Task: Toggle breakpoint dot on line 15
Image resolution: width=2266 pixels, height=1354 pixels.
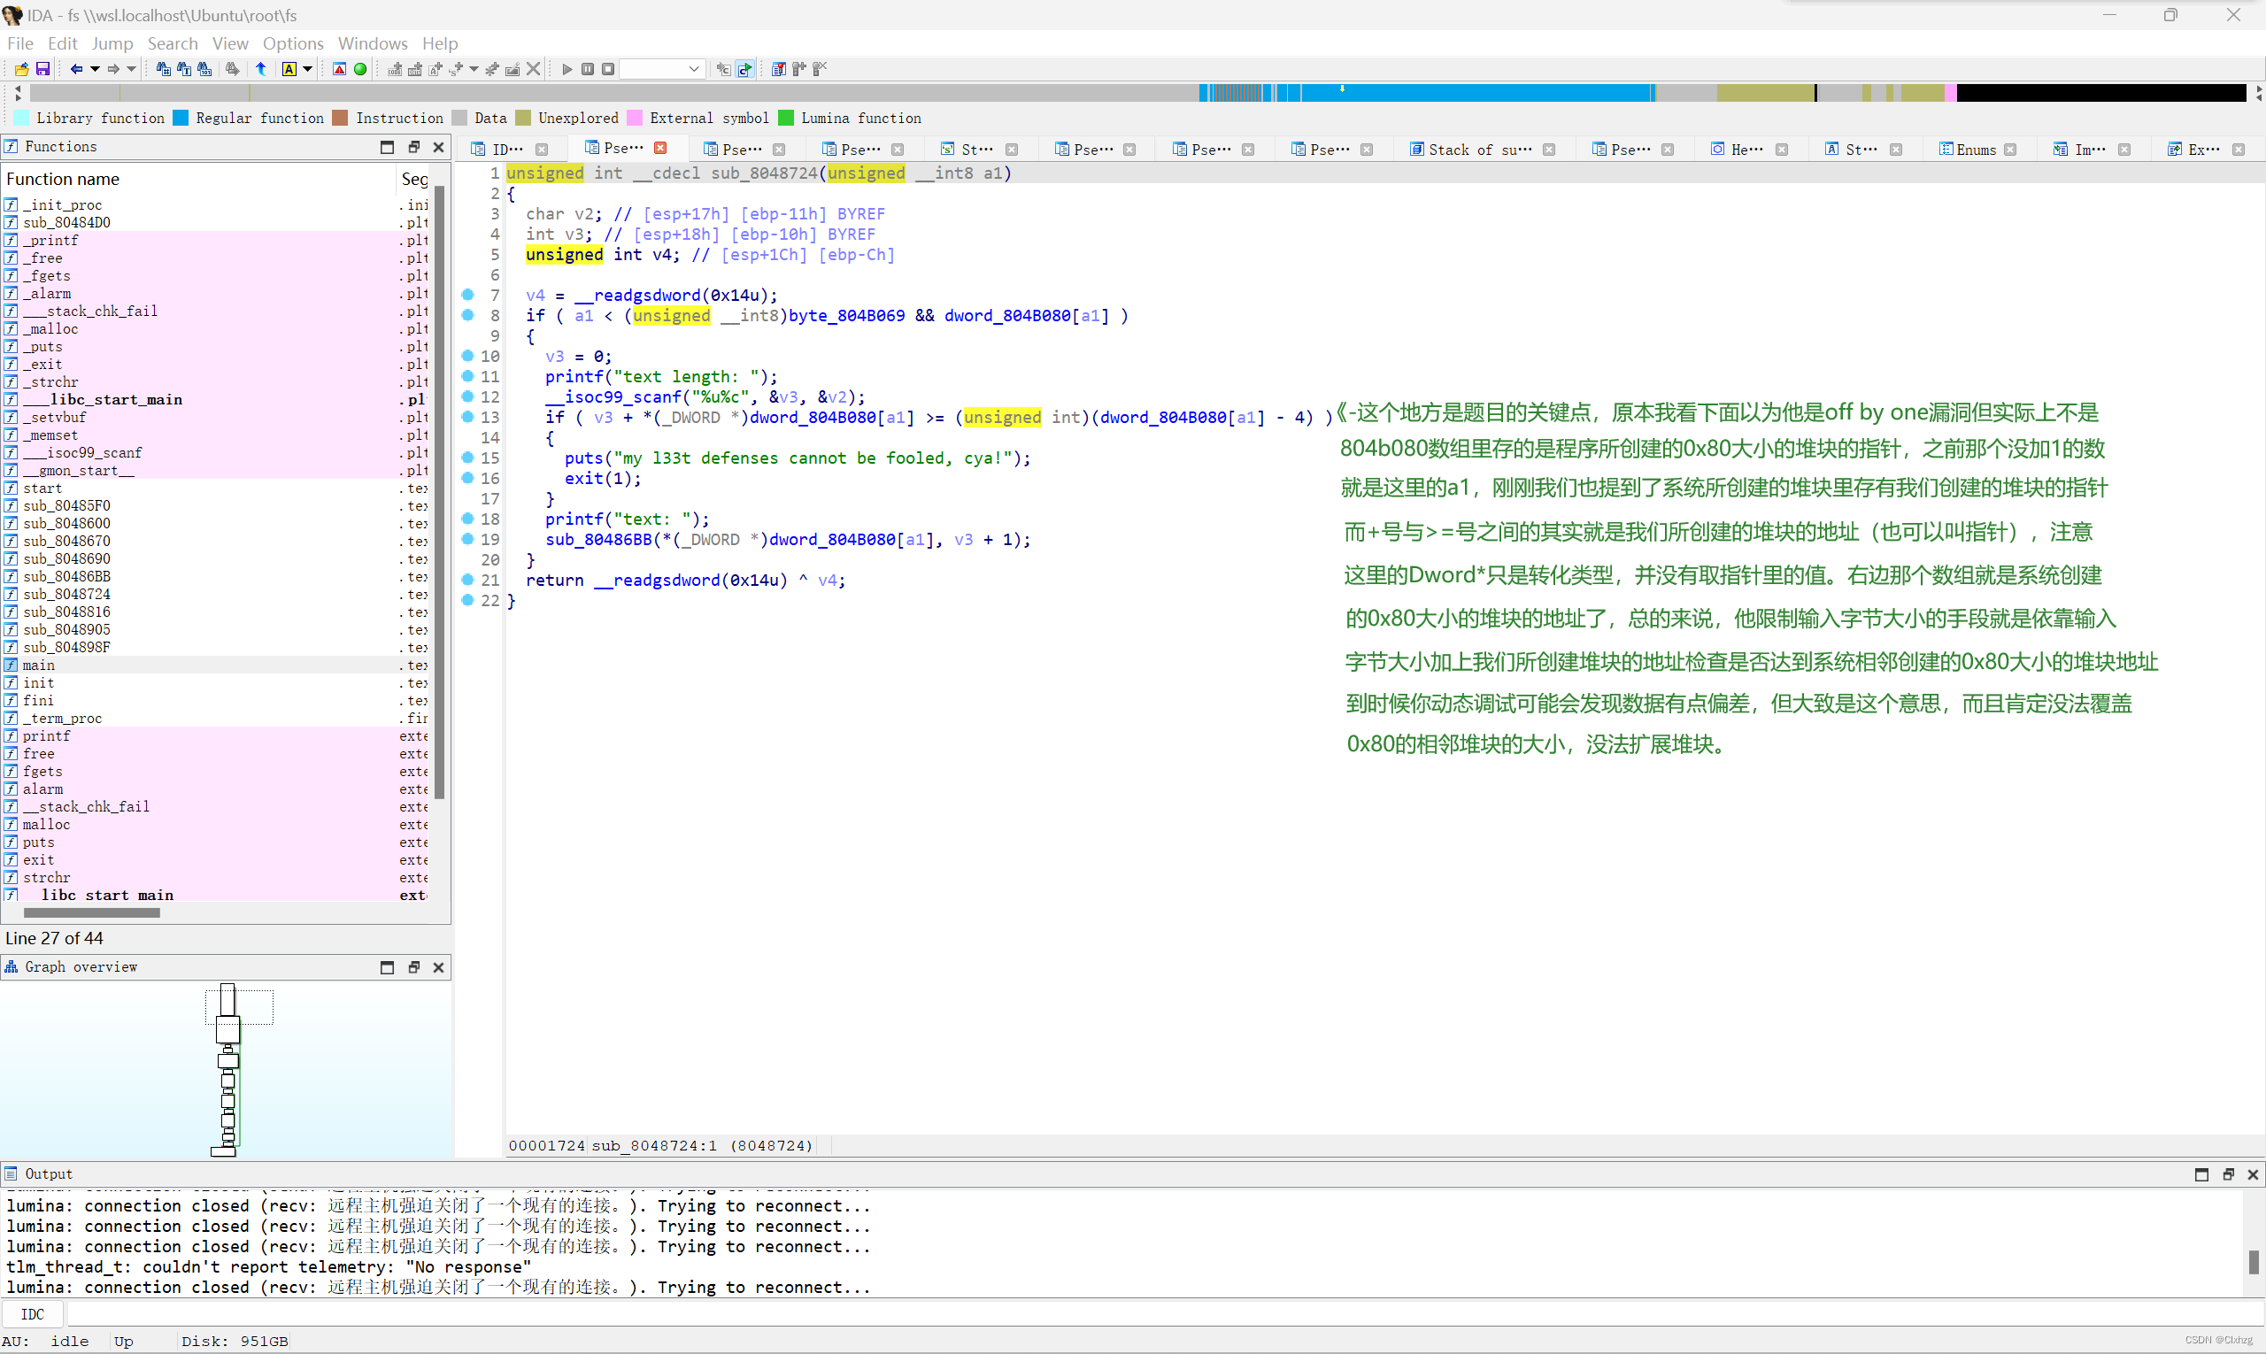Action: (467, 458)
